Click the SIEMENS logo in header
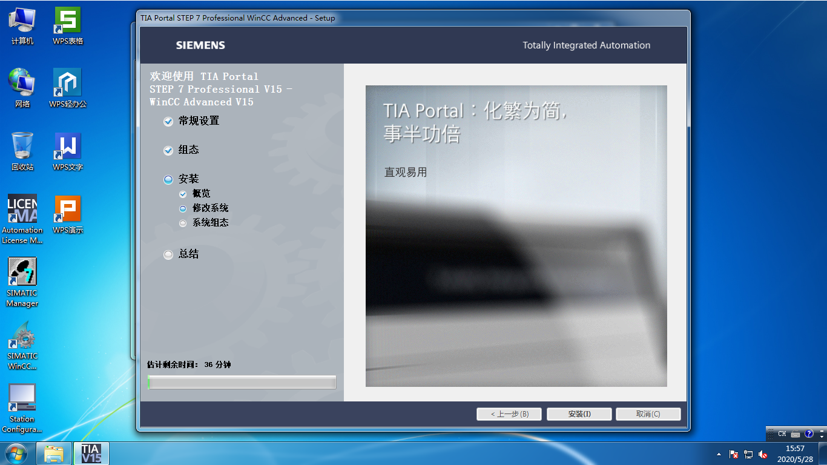 click(x=200, y=45)
